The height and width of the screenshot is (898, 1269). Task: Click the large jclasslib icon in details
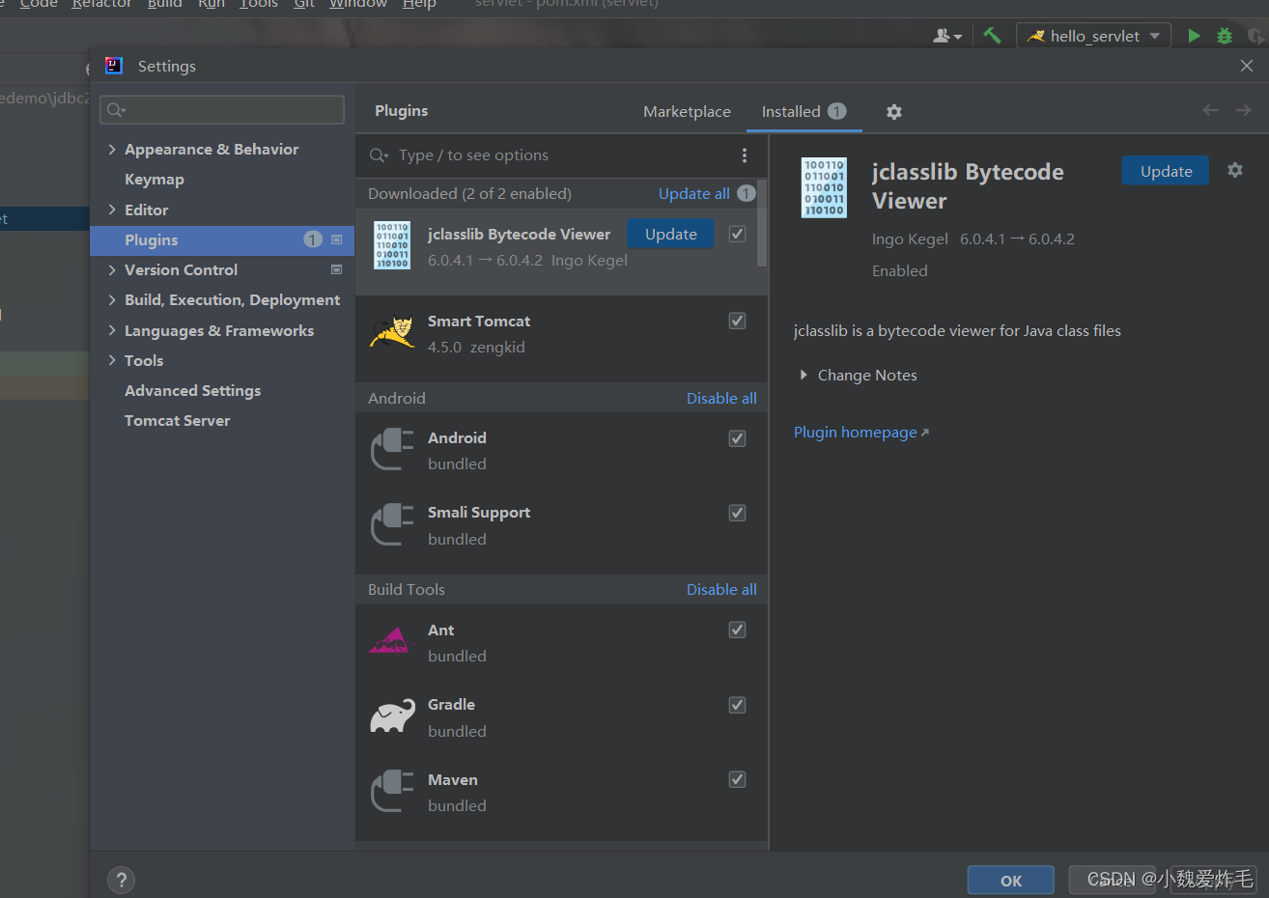point(824,187)
